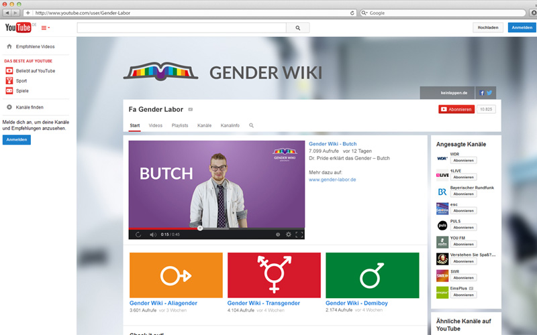Focus the YouTube search field
This screenshot has width=537, height=335.
[181, 27]
